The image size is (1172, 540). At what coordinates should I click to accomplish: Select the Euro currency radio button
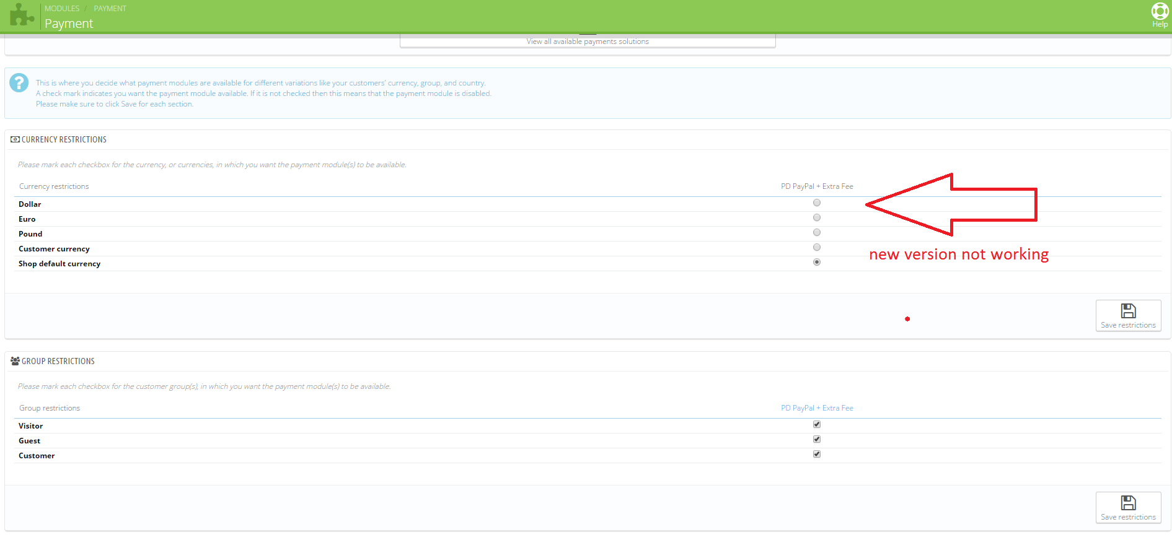point(817,218)
